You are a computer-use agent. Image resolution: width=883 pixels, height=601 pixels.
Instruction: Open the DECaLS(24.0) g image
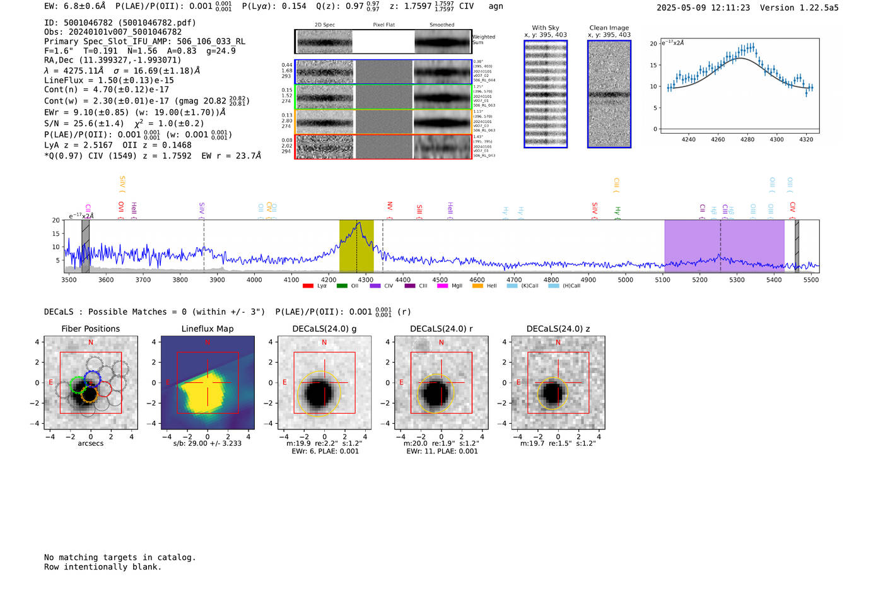[325, 383]
